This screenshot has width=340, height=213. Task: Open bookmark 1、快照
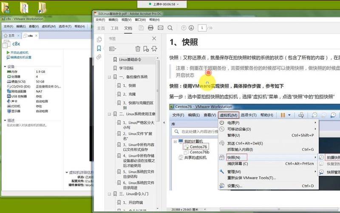coord(129,86)
